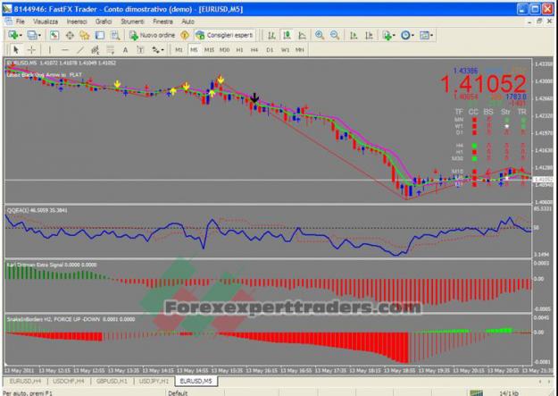Toggle chart shift from right edge
This screenshot has width=558, height=396.
369,35
